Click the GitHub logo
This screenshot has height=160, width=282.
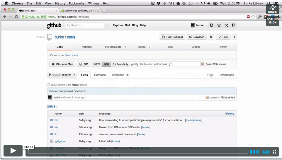54,25
